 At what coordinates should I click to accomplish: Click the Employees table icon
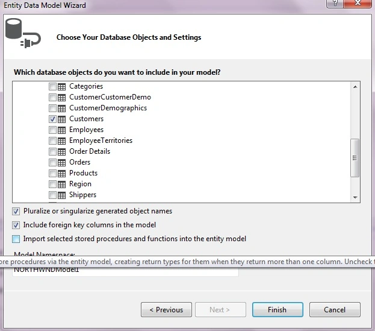62,130
